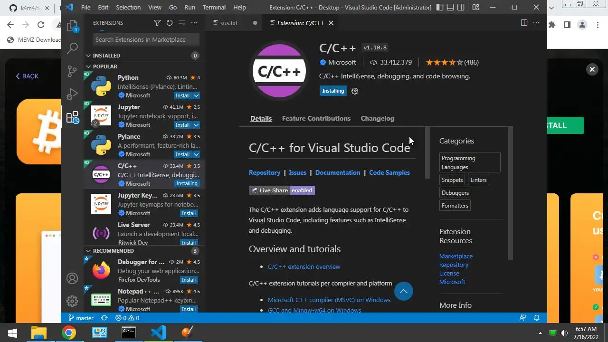Open Pylance Install dropdown arrow
The height and width of the screenshot is (342, 608).
pos(196,154)
